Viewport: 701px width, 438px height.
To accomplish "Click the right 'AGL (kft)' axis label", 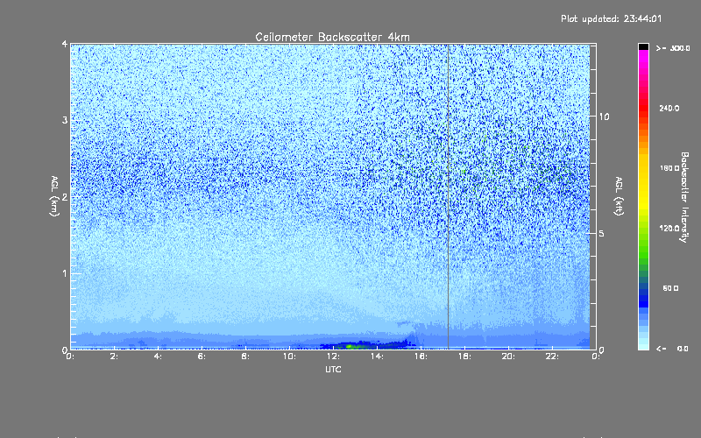I will [x=619, y=196].
